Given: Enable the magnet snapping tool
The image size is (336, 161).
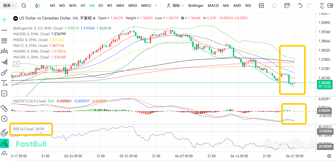Looking at the screenshot, I should [4, 133].
